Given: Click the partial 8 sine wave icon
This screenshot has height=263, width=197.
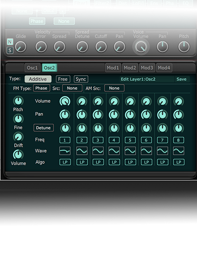Looking at the screenshot, I should (179, 151).
